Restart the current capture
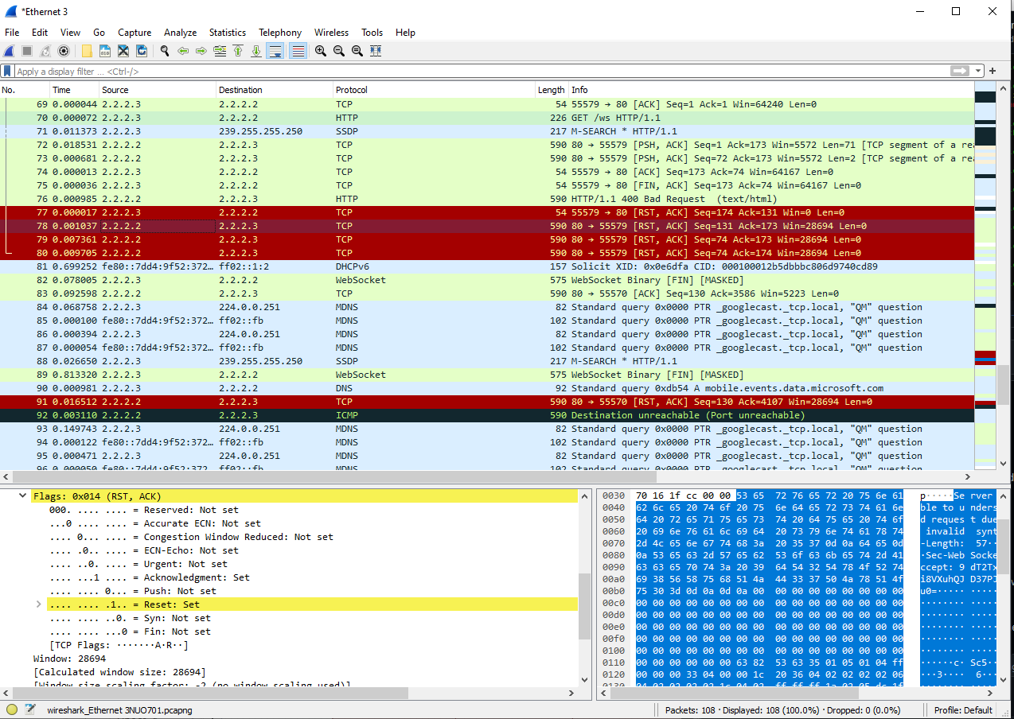This screenshot has width=1014, height=719. click(x=44, y=51)
